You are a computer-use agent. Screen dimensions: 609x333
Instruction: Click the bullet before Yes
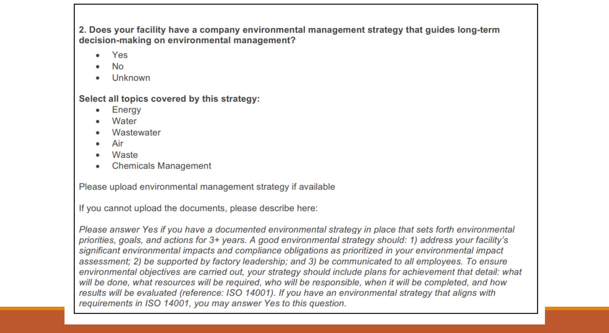[98, 55]
